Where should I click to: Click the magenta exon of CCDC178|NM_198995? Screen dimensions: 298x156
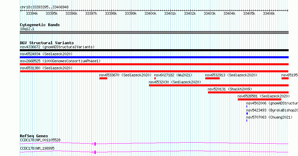(95, 152)
